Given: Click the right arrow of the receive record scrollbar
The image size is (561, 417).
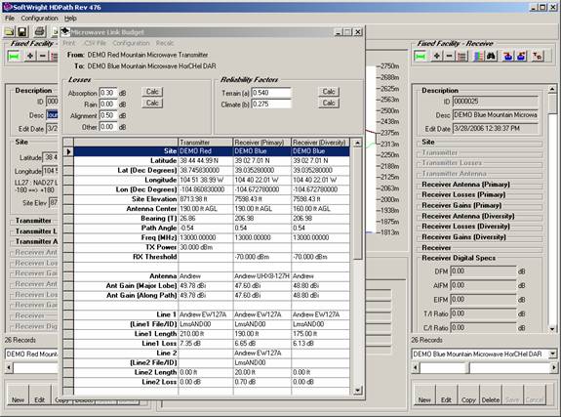Looking at the screenshot, I should pos(553,367).
